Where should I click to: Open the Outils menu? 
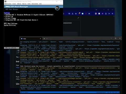(x=29, y=4)
